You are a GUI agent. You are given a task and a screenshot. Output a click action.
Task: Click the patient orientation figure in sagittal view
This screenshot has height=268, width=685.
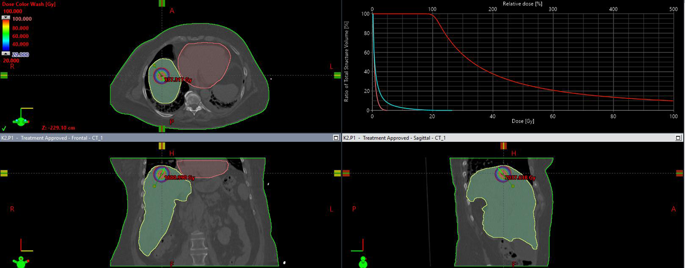click(363, 262)
